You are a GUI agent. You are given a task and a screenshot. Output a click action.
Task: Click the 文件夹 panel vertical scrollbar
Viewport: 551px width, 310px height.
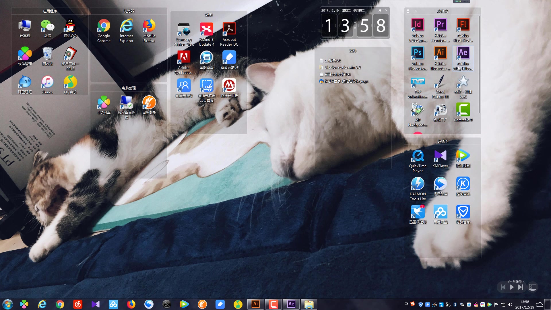click(479, 65)
